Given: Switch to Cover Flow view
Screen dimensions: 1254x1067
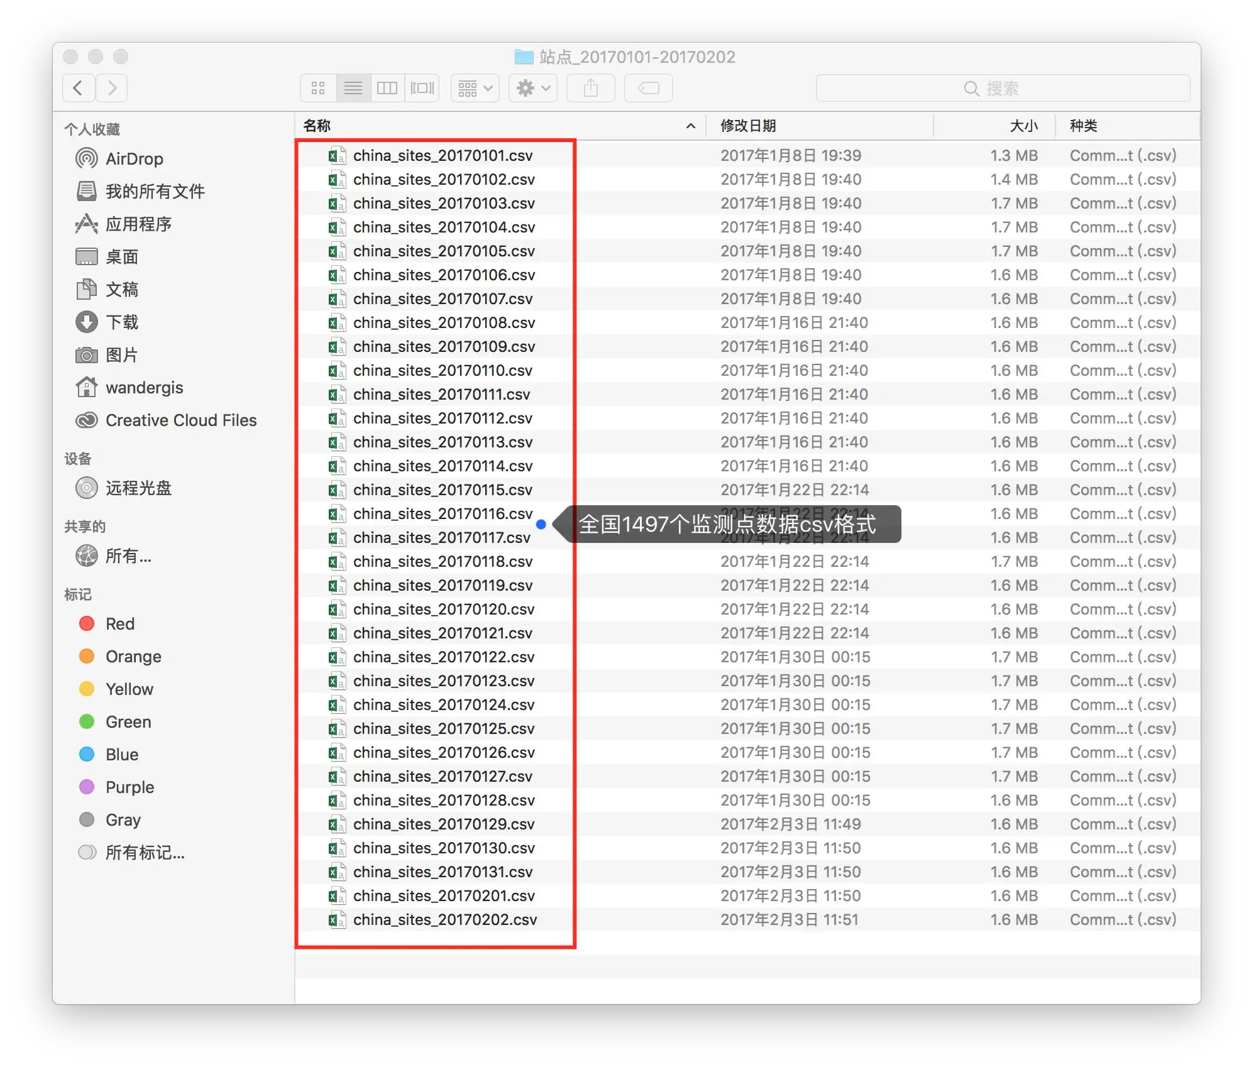Looking at the screenshot, I should pos(422,88).
